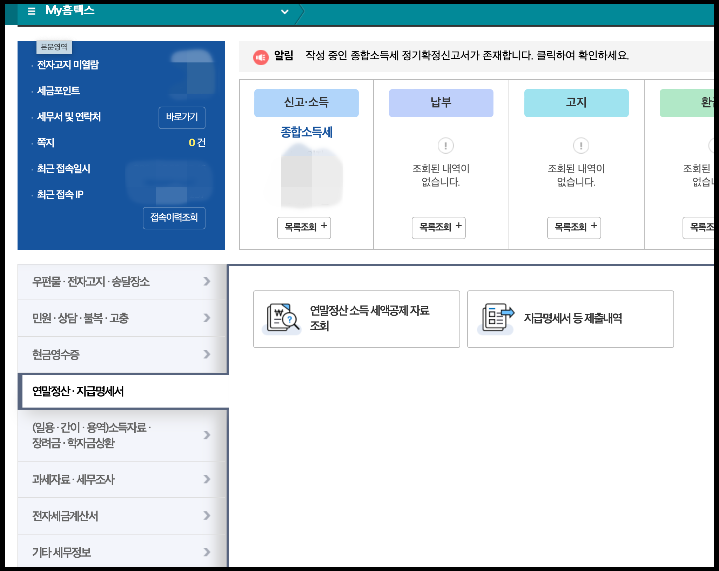Click year-end settlement document search icon
This screenshot has height=571, width=719.
[x=283, y=318]
